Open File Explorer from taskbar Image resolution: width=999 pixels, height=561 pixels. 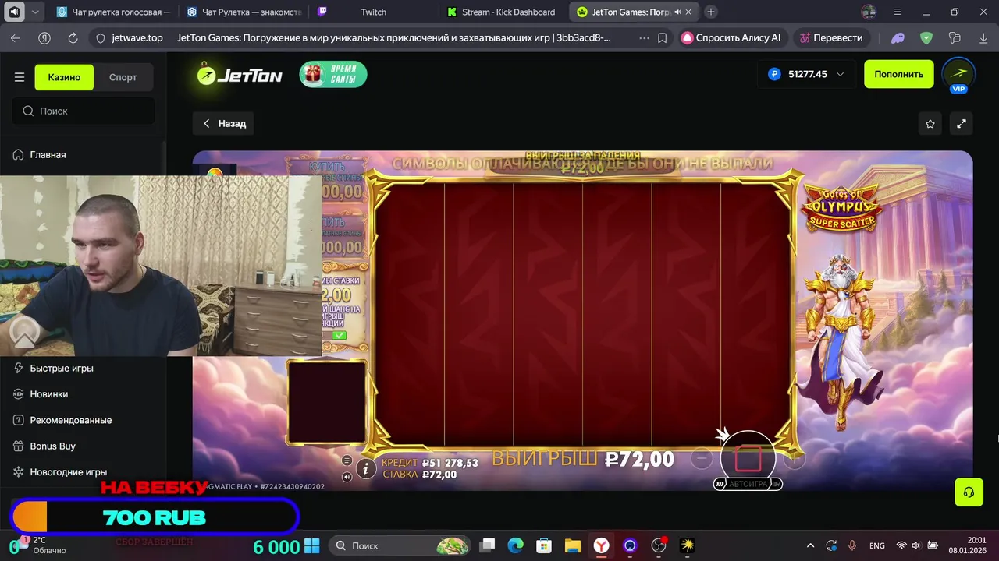click(573, 545)
